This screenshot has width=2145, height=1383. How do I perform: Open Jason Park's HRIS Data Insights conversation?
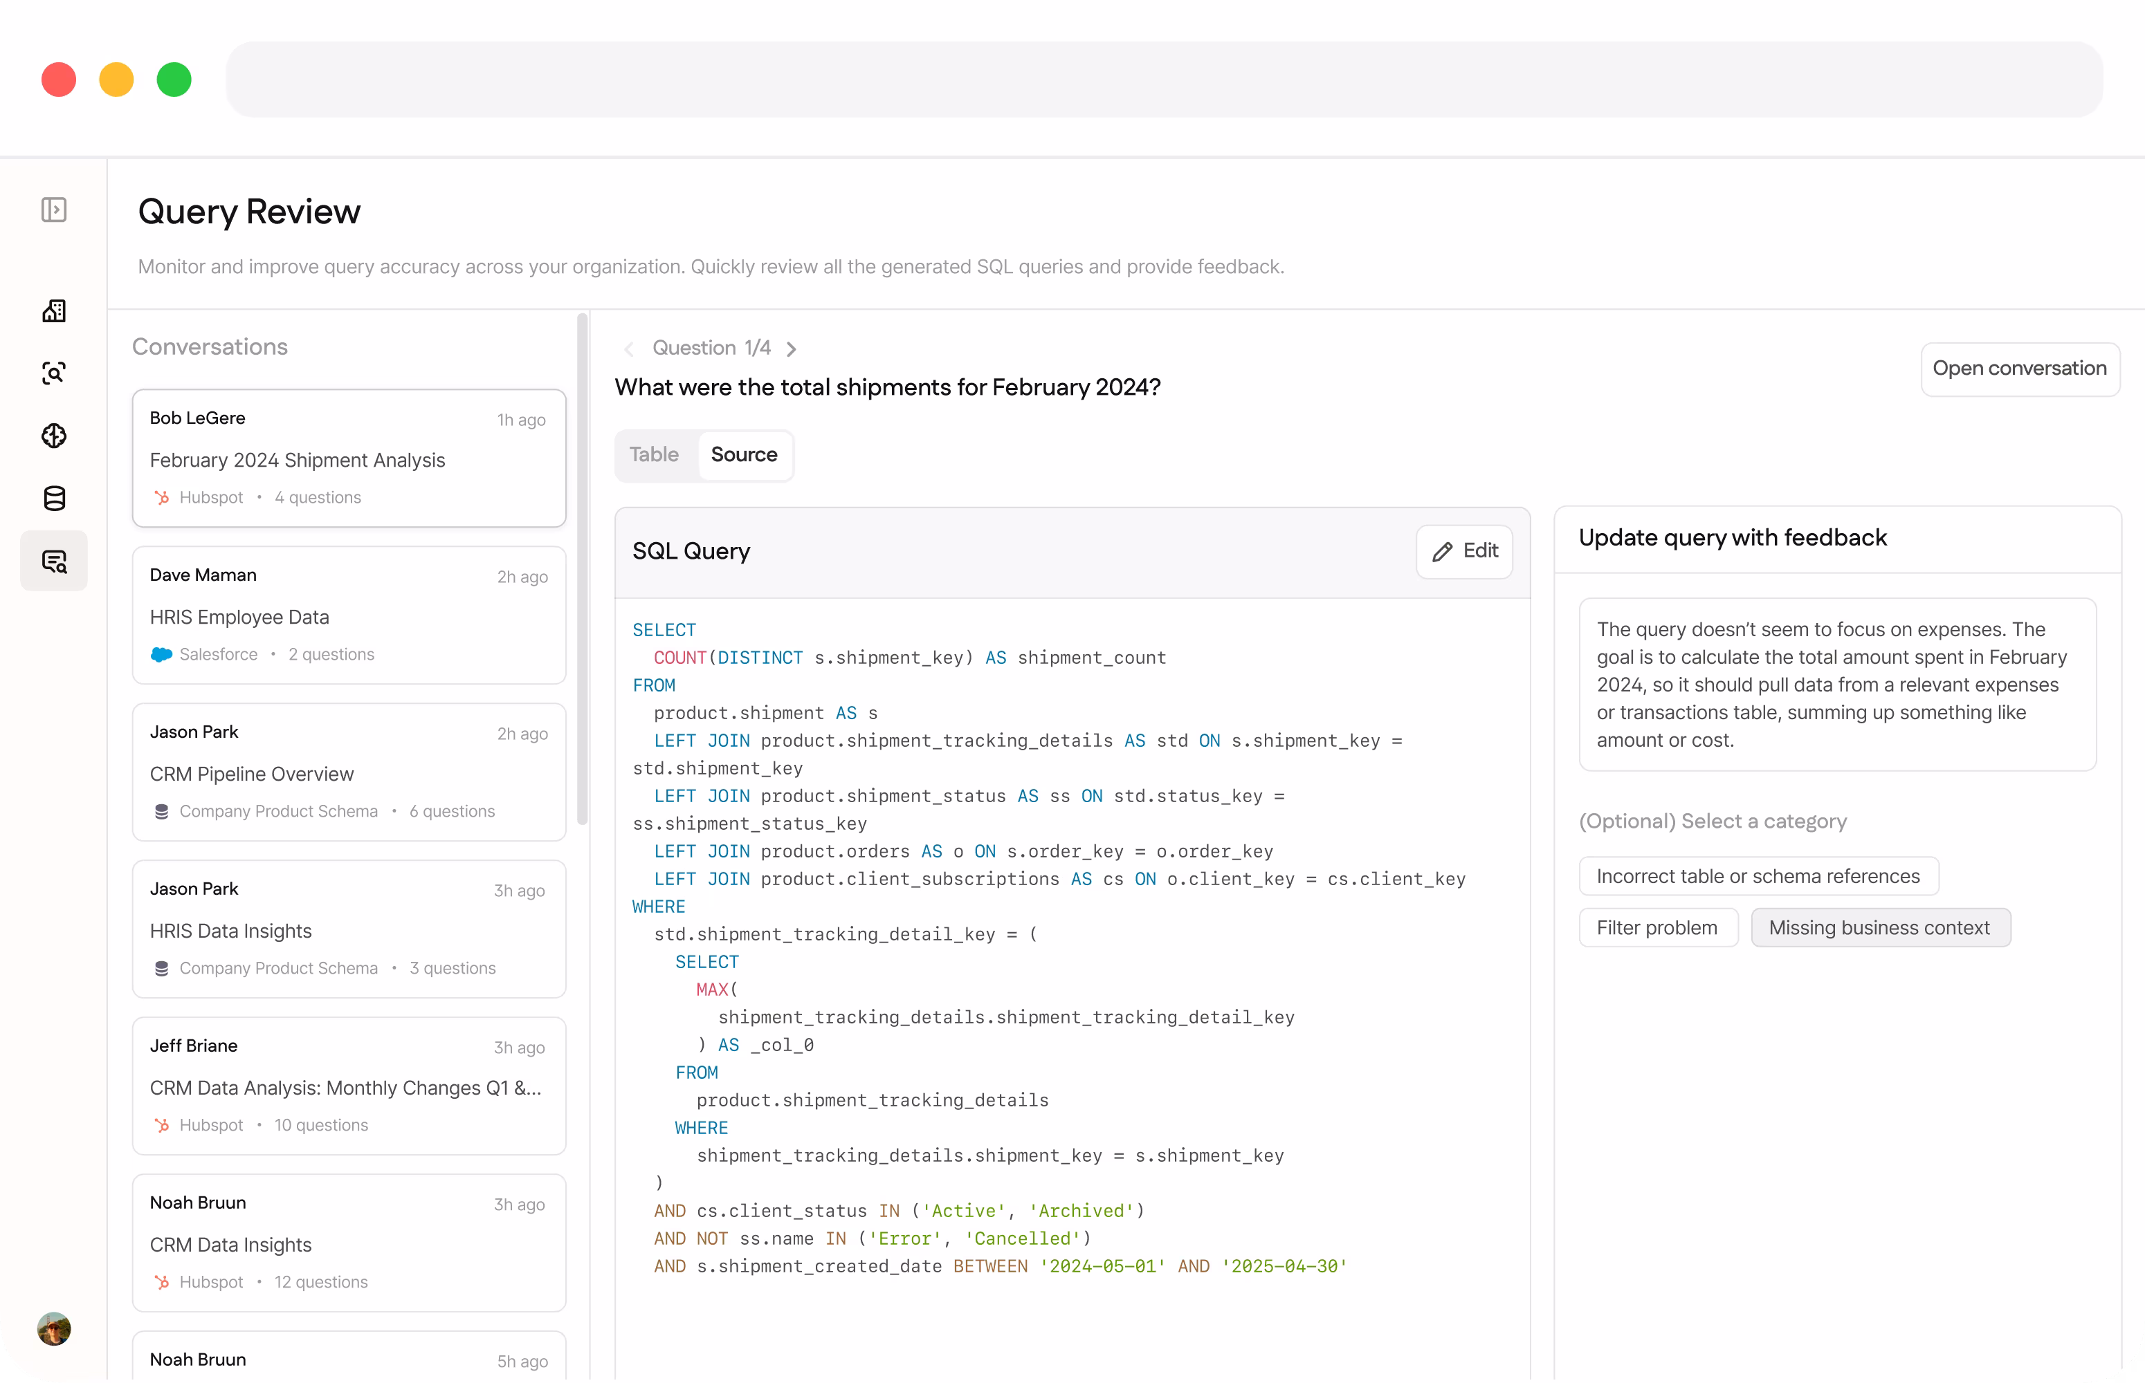point(349,929)
